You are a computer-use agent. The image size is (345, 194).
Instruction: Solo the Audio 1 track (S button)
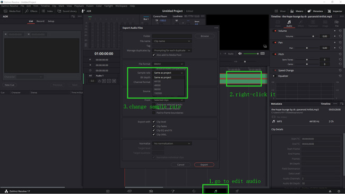109,81
